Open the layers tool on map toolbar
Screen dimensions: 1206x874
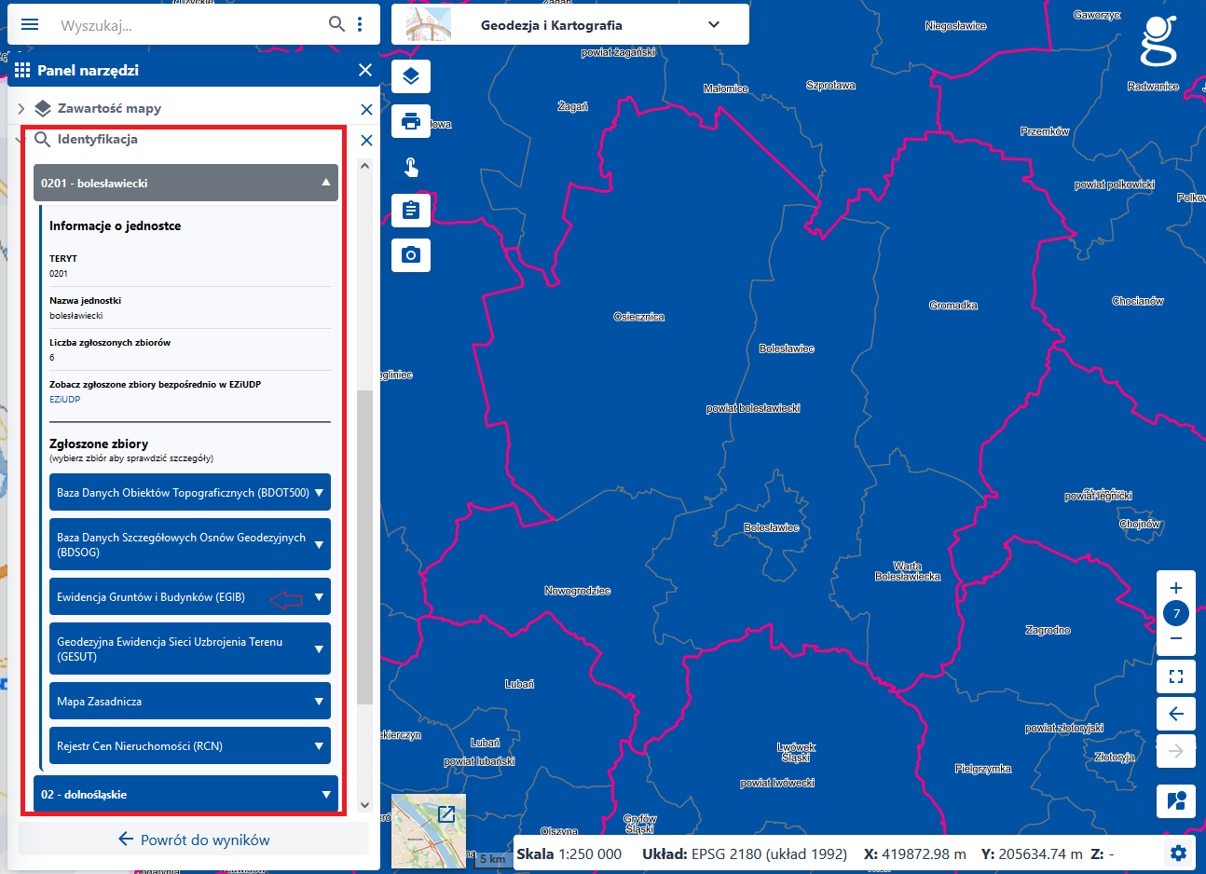(x=411, y=76)
